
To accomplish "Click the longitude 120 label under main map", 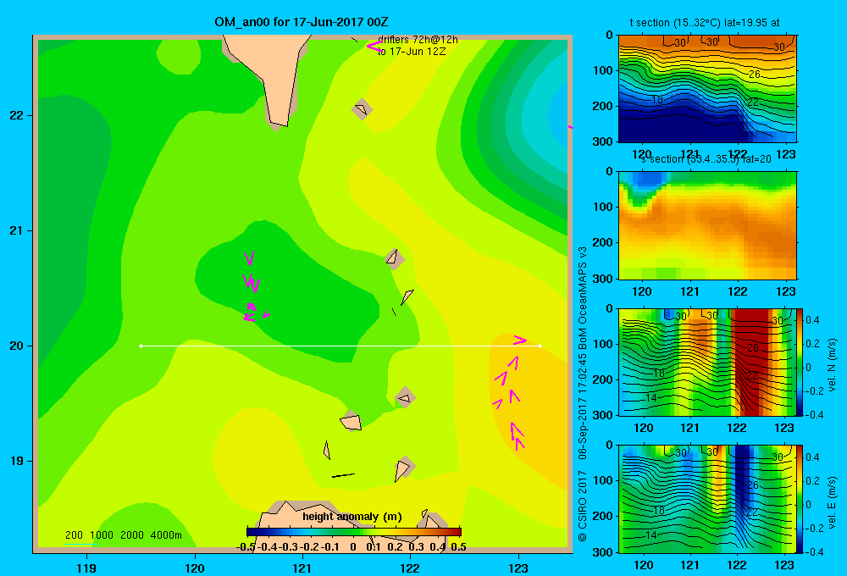I will click(x=195, y=568).
